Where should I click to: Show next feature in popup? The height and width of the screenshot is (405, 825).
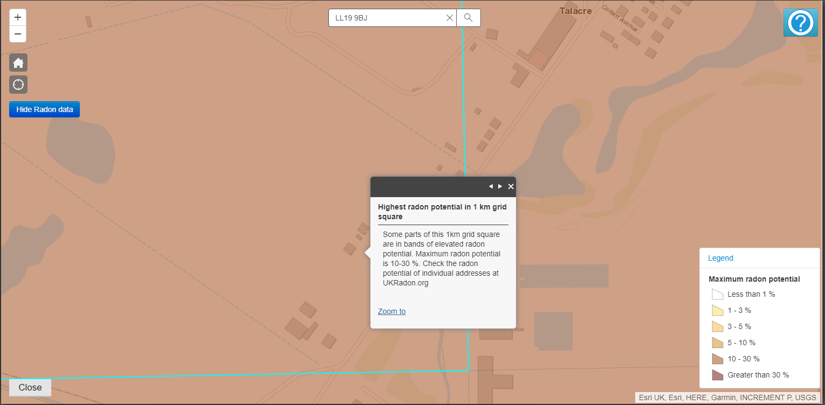coord(500,186)
